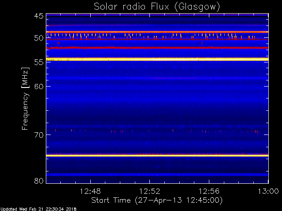This screenshot has width=282, height=211.
Task: Click the 12:48 time tick label
Action: (90, 192)
